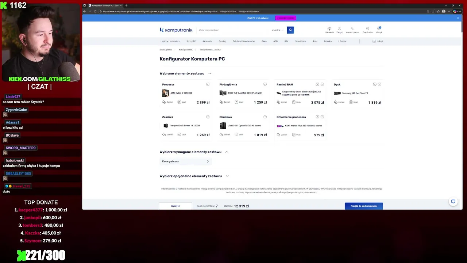Open the Usługi dropdown in navigation
This screenshot has width=467, height=263.
378,41
